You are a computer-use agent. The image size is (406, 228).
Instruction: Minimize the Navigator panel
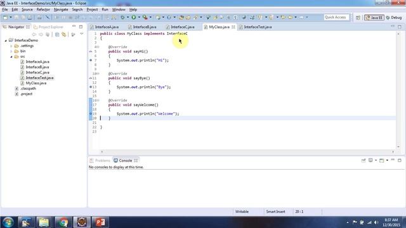74,27
